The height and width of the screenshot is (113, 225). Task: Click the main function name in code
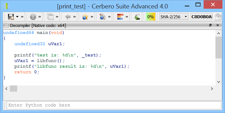tap(42, 33)
